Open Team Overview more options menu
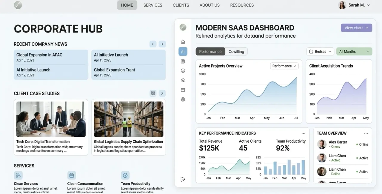 pos(366,133)
